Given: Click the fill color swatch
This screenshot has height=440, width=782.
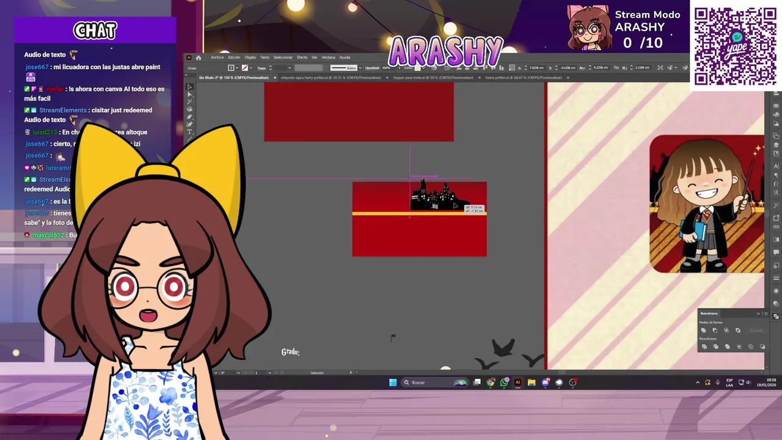Looking at the screenshot, I should click(231, 68).
